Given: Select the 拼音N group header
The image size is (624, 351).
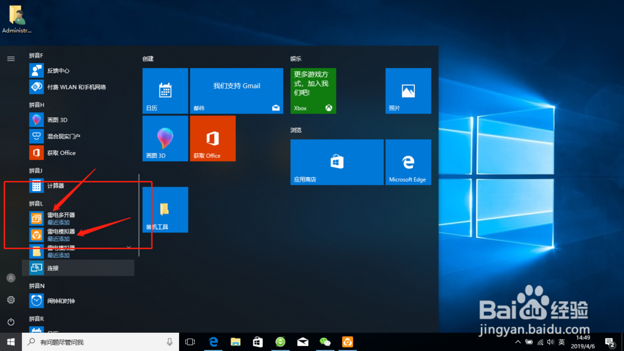Looking at the screenshot, I should [37, 285].
